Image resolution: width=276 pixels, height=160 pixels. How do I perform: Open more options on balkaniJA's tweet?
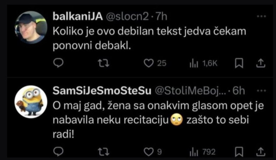pos(261,16)
